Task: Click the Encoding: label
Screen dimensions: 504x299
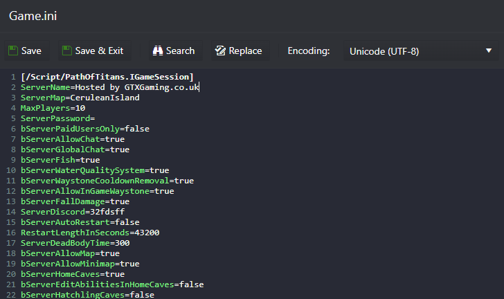Action: 309,51
